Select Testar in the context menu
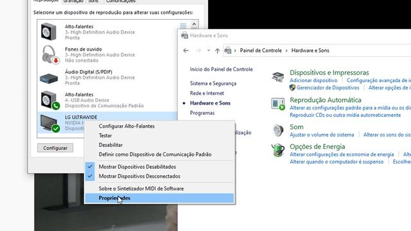The height and width of the screenshot is (231, 411). click(x=159, y=135)
